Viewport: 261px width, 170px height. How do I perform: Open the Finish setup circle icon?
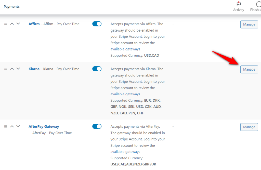[x=258, y=4]
